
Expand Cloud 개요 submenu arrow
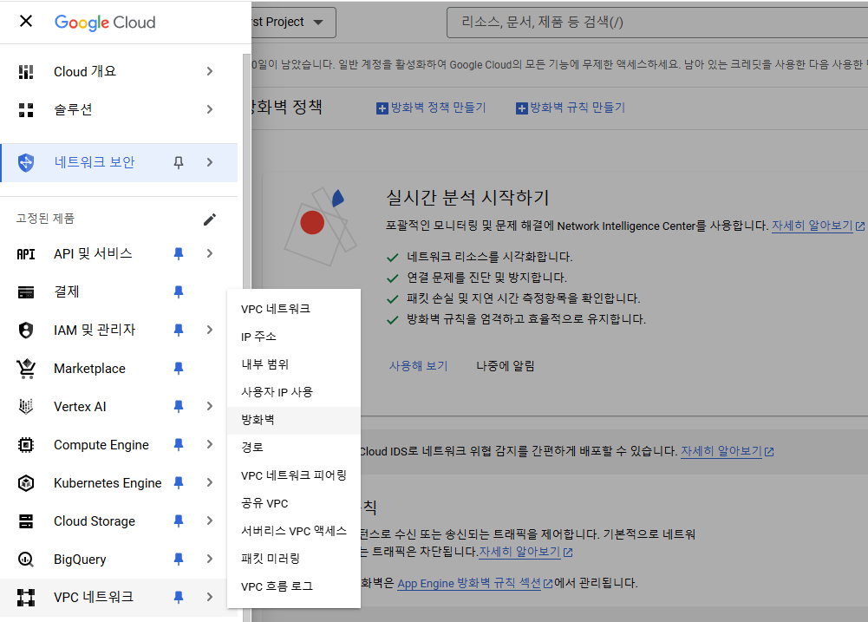(x=210, y=71)
